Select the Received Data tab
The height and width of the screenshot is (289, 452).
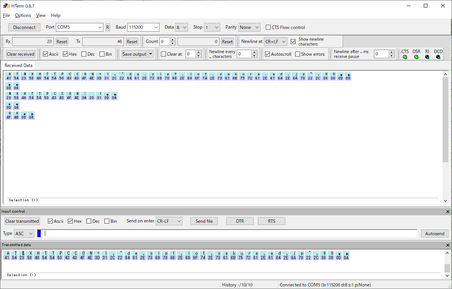pos(19,65)
